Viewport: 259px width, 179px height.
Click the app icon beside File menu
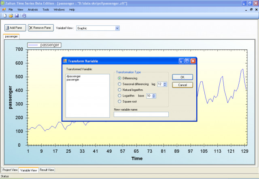(4, 10)
